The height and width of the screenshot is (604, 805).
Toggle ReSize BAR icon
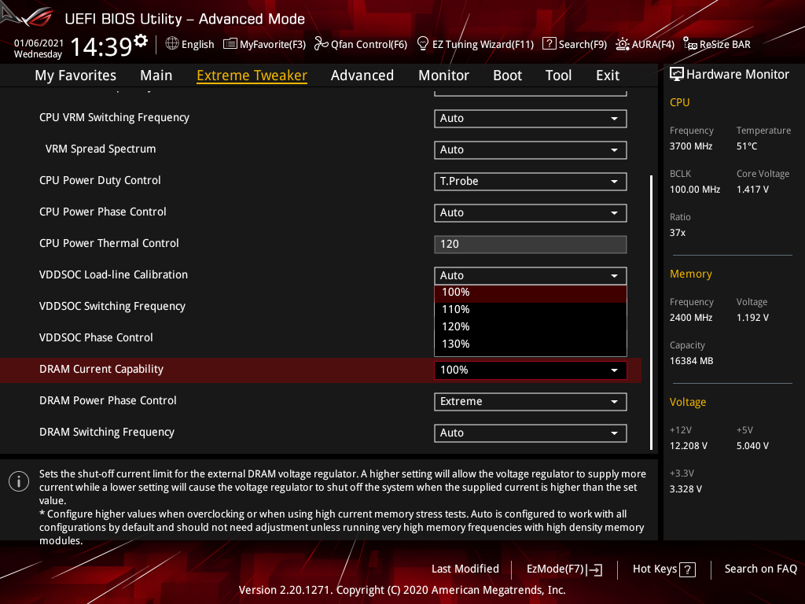pos(690,44)
